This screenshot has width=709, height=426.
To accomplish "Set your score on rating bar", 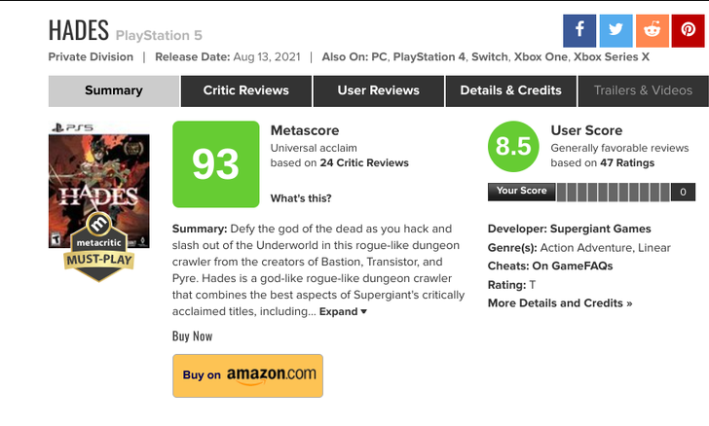I will [612, 192].
